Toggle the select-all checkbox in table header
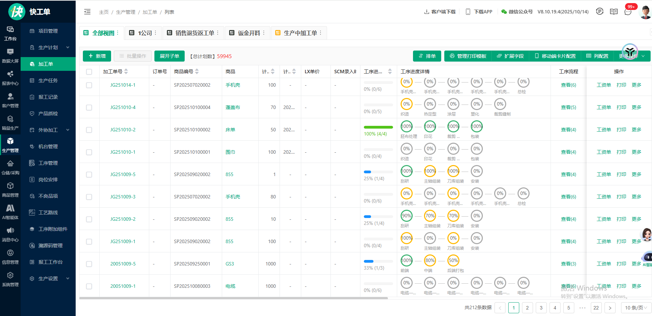Viewport: 652px width, 316px height. [x=89, y=72]
